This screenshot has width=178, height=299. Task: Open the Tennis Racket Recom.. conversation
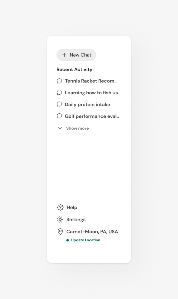click(91, 81)
